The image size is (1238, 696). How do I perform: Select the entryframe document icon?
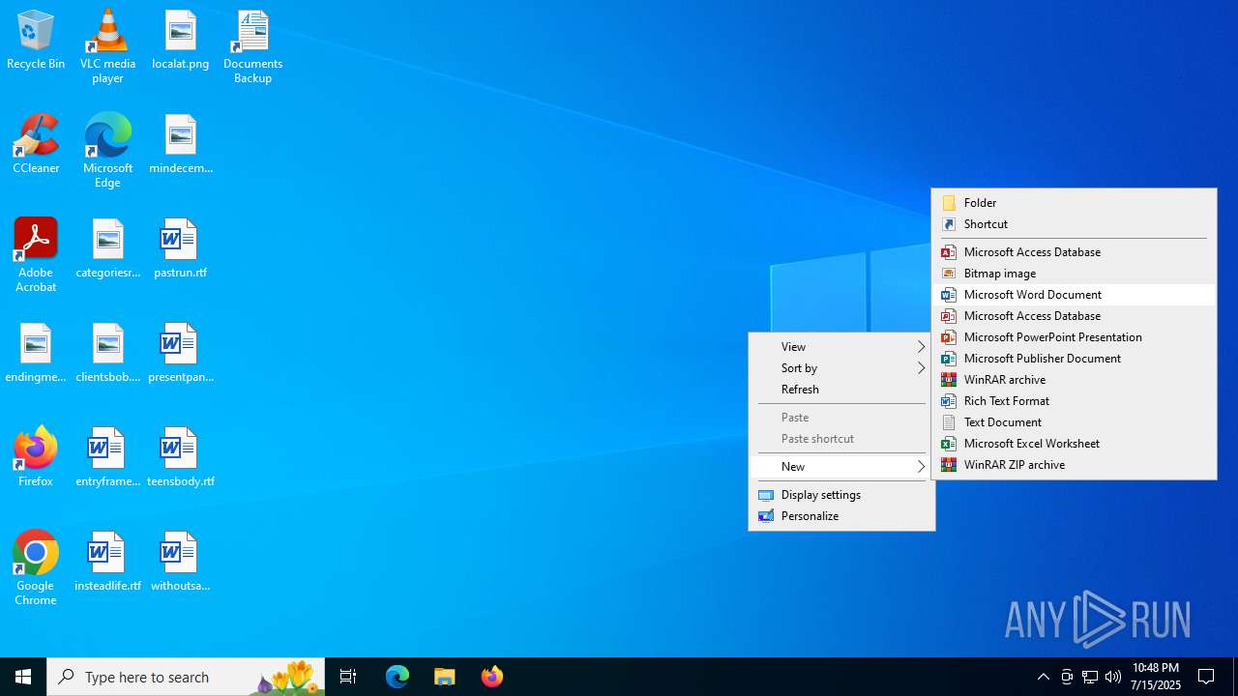click(x=107, y=458)
